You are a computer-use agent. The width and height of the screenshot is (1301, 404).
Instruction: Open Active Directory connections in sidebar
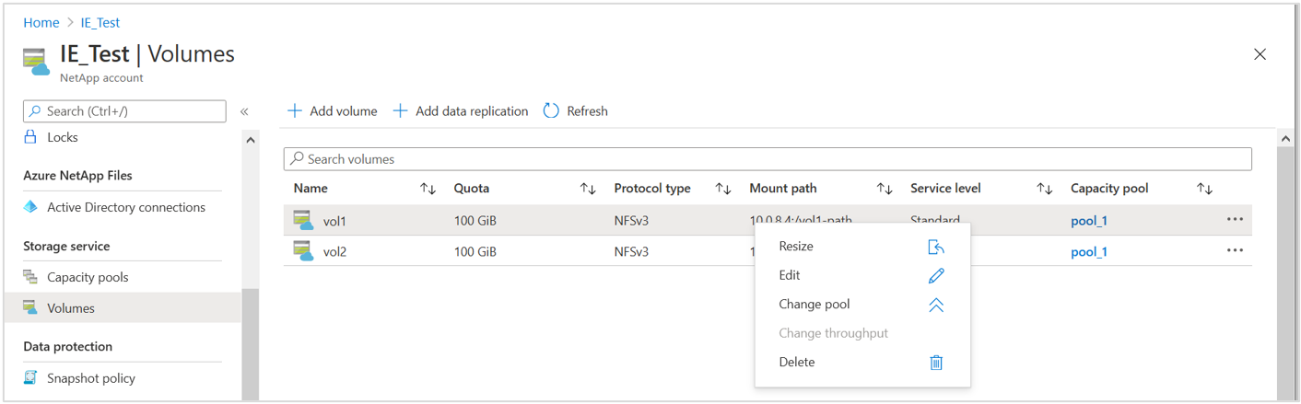click(x=125, y=208)
